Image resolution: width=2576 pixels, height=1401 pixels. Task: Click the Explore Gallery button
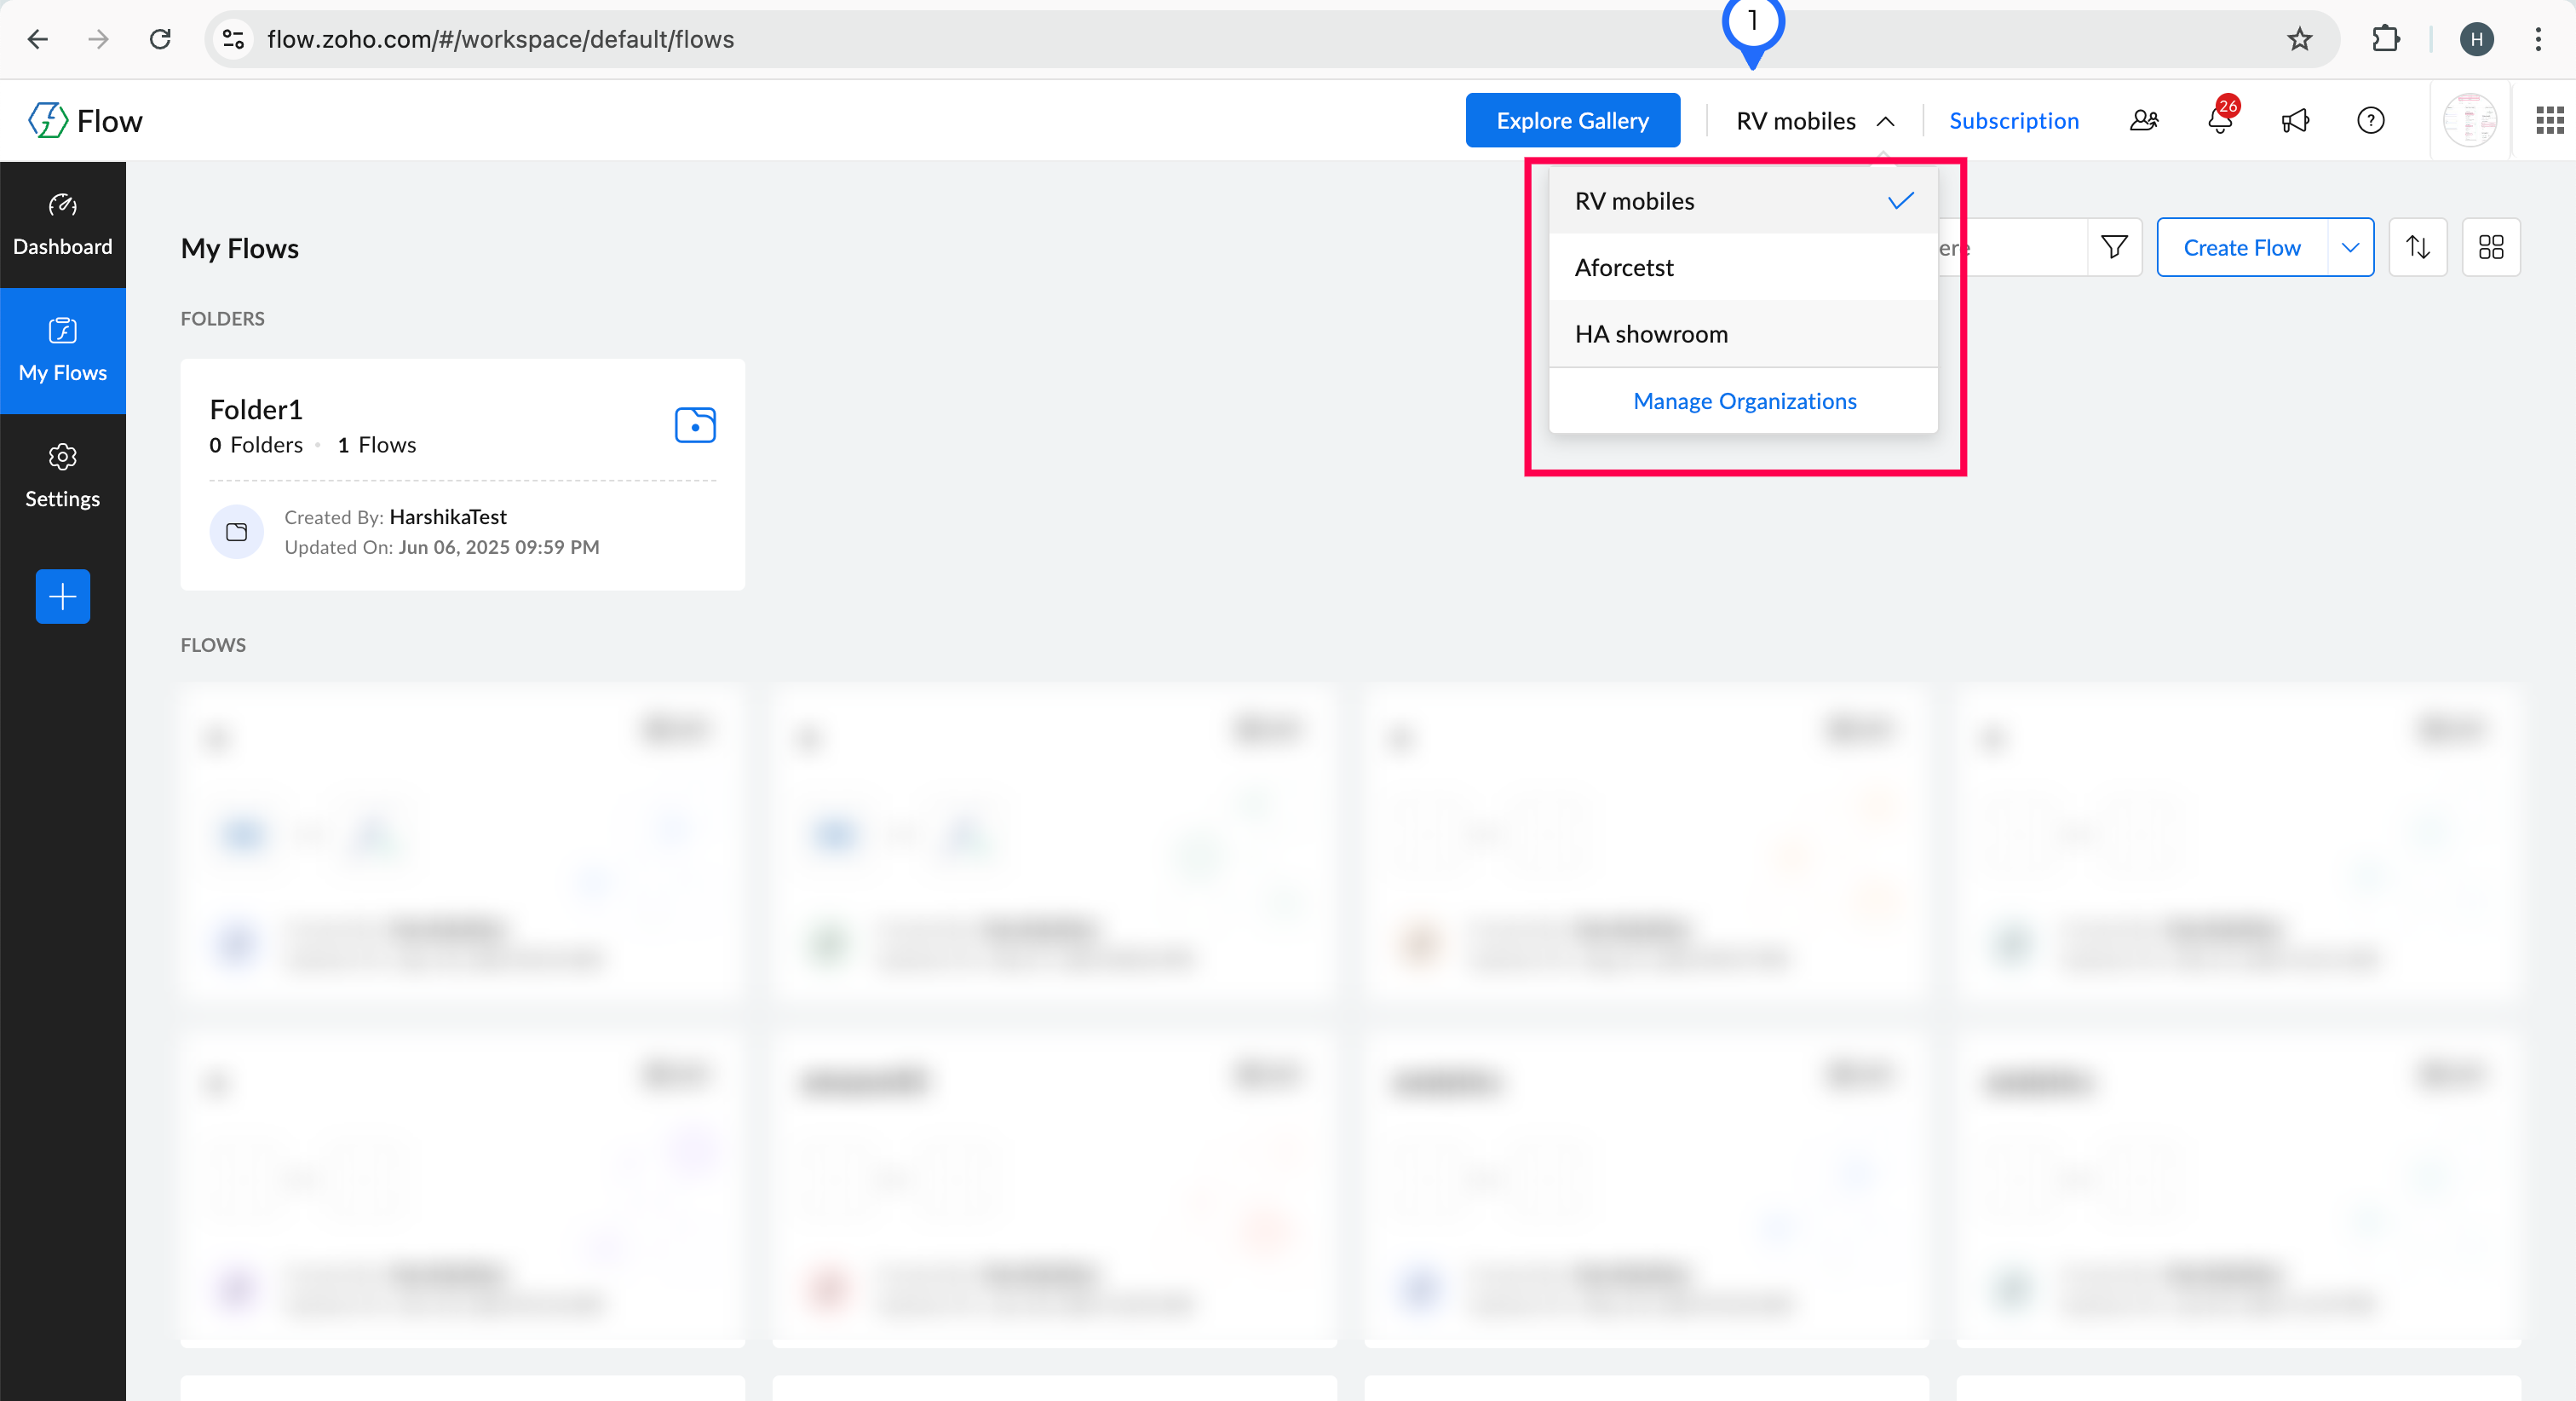pos(1572,121)
